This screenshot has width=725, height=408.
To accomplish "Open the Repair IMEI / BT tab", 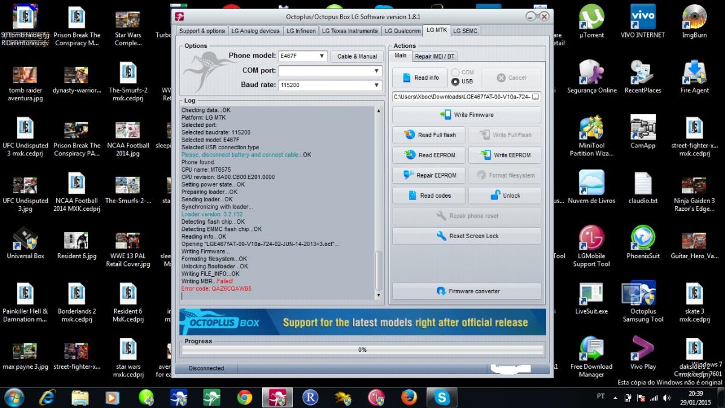I will 434,56.
